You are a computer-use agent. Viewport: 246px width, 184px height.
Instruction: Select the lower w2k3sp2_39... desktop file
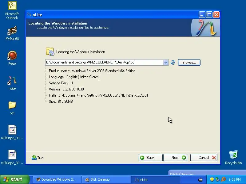click(12, 157)
